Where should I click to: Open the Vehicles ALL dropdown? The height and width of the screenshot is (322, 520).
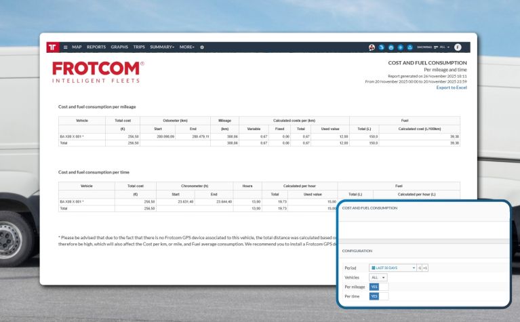378,277
